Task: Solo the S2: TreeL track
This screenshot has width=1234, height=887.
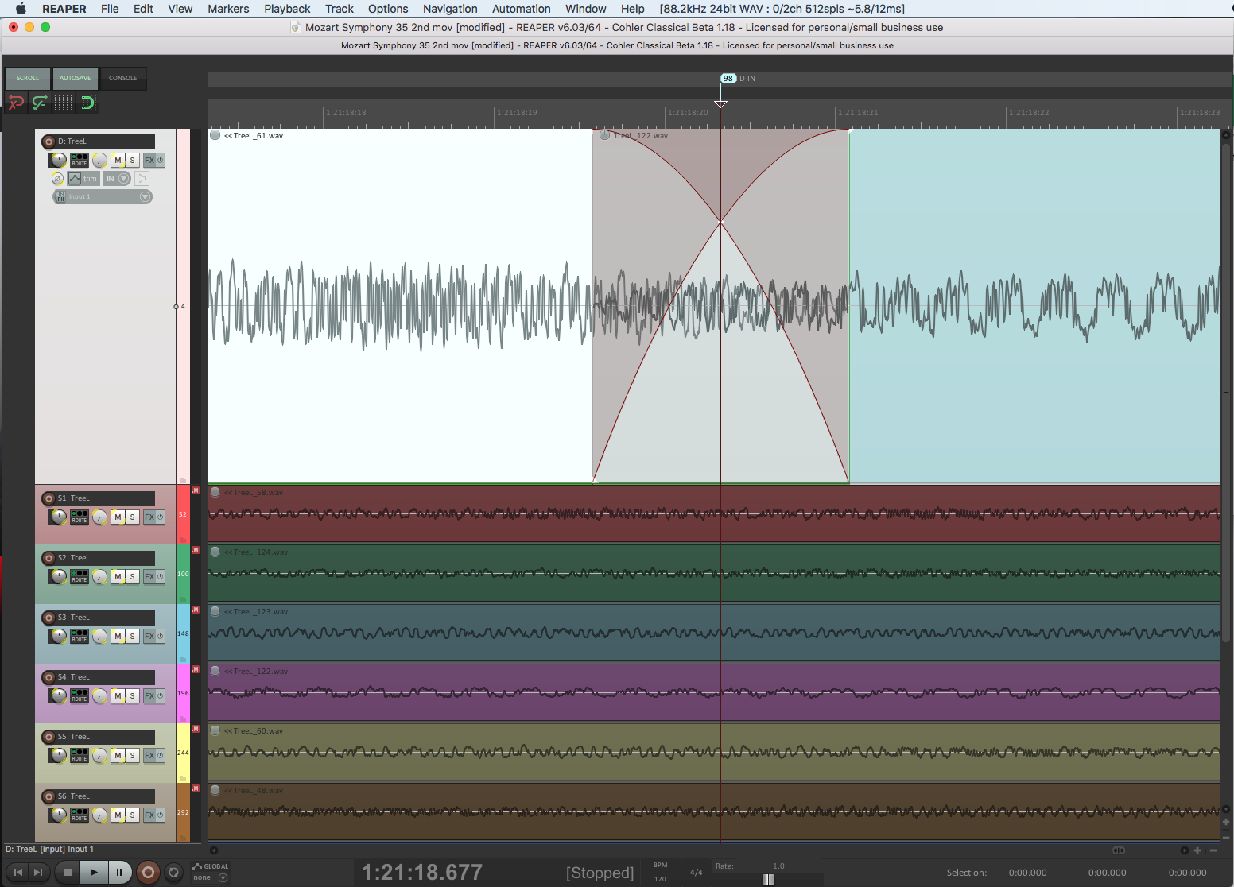Action: pos(132,576)
